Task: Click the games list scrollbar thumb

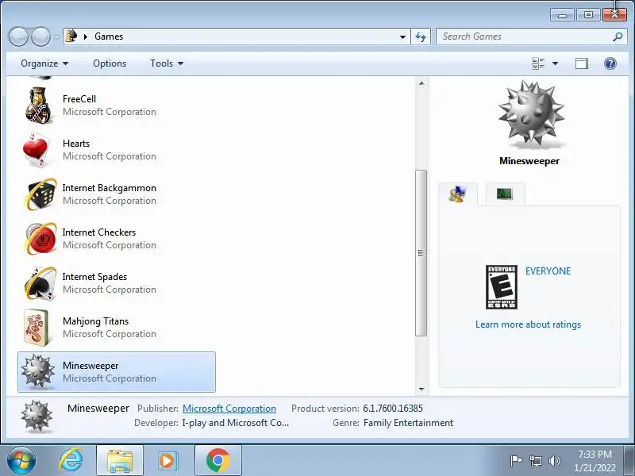Action: pyautogui.click(x=421, y=253)
